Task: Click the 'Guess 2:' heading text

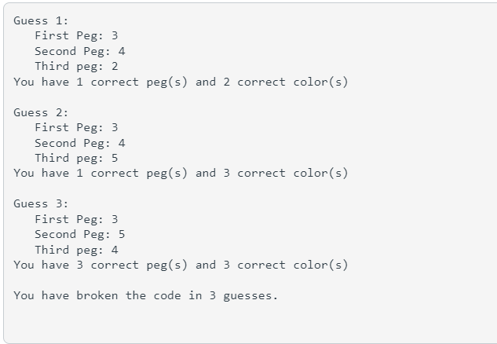Action: point(41,113)
